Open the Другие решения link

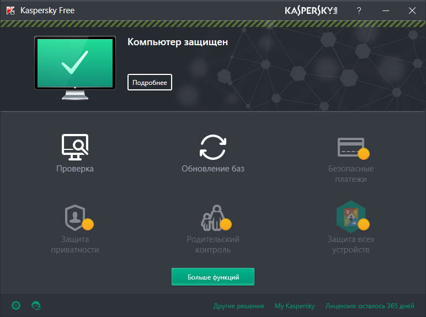238,306
